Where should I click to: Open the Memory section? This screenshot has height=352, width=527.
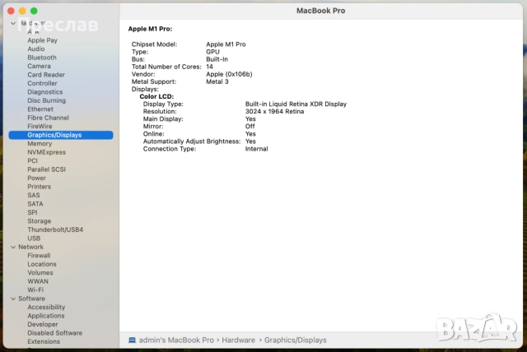coord(40,144)
